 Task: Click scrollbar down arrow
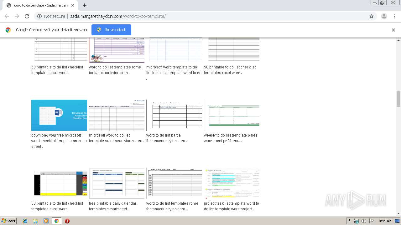point(398,213)
